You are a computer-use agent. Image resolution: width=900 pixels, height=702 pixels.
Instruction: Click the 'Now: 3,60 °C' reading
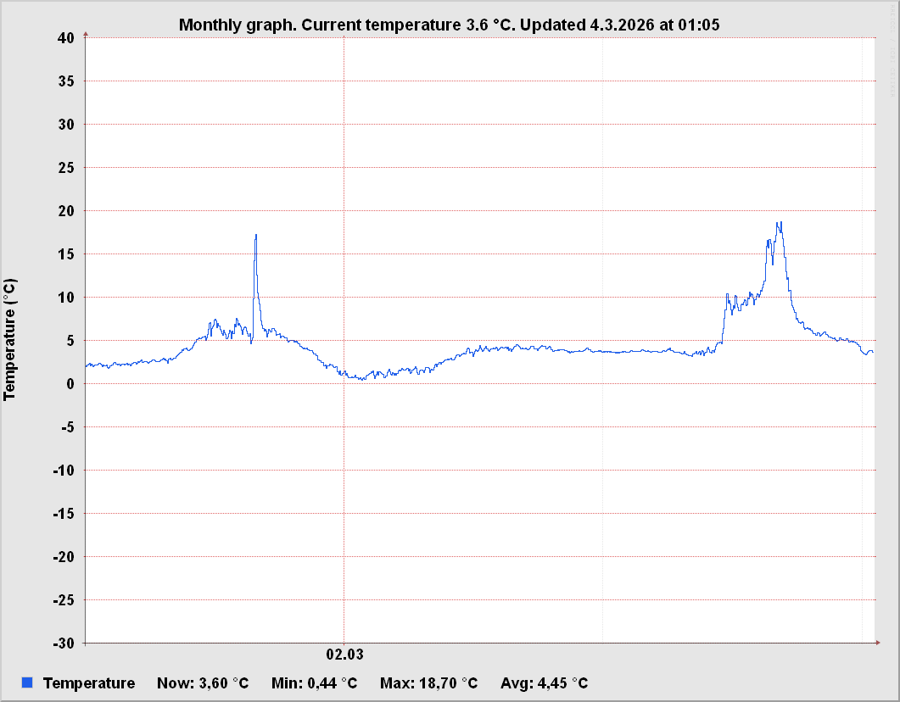point(203,683)
